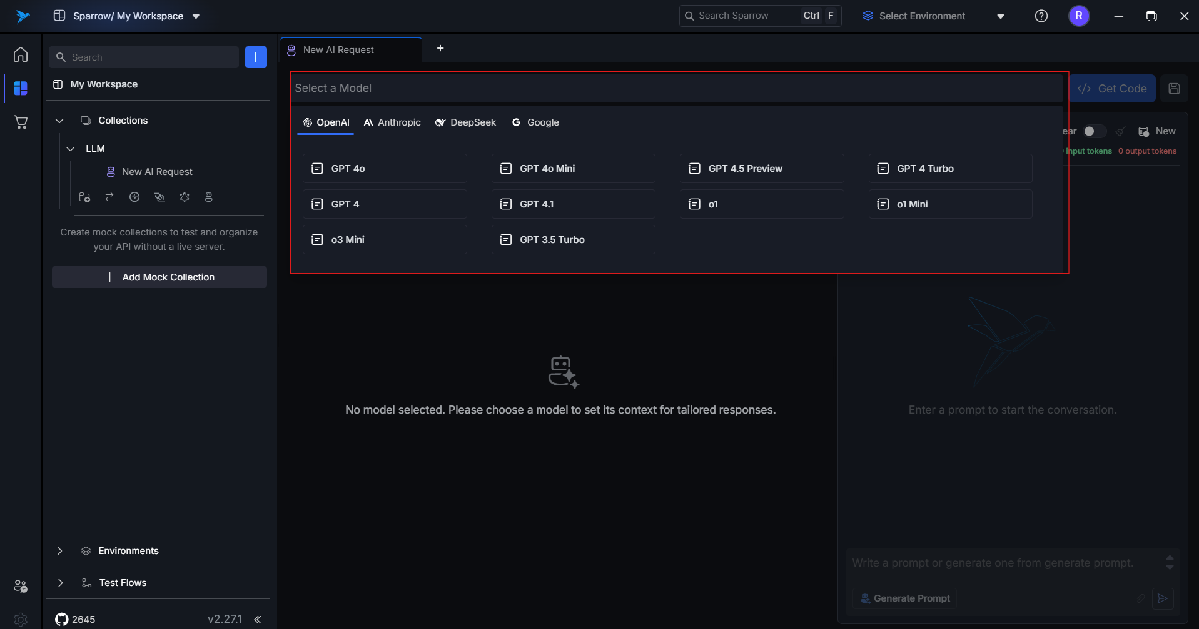
Task: Open the Select Environment dropdown
Action: (934, 16)
